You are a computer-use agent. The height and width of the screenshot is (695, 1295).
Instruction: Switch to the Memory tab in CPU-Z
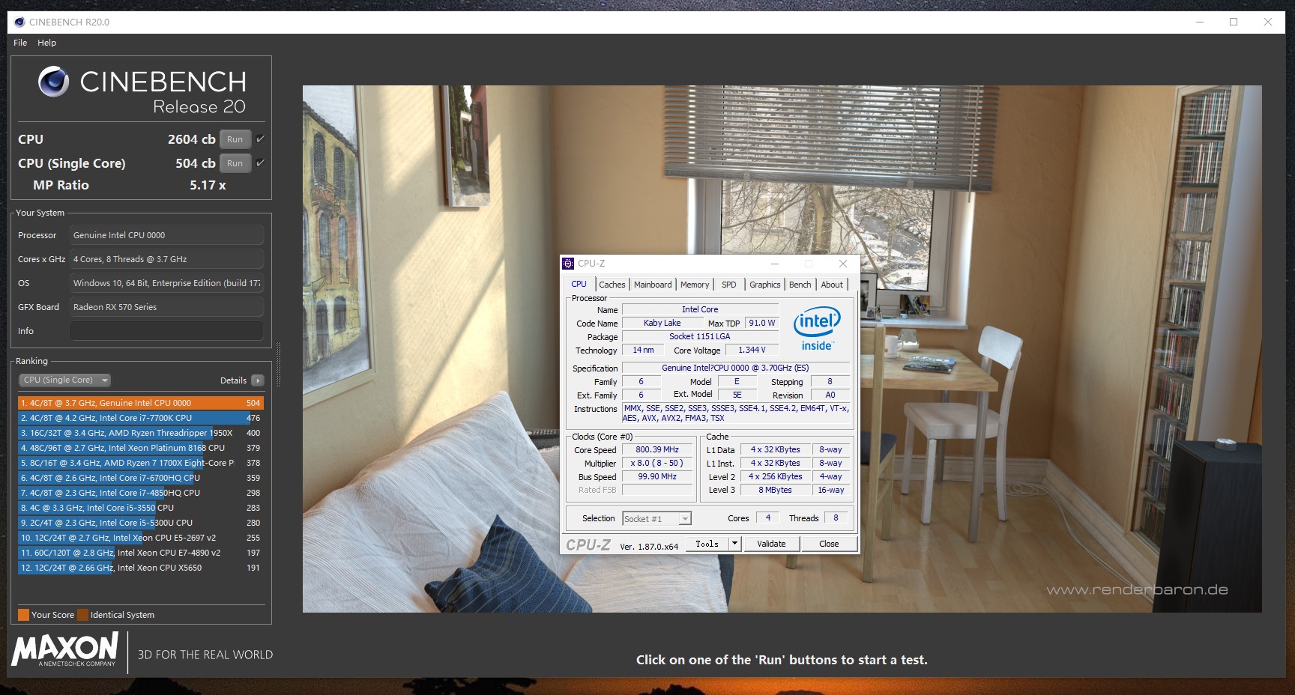pos(695,285)
